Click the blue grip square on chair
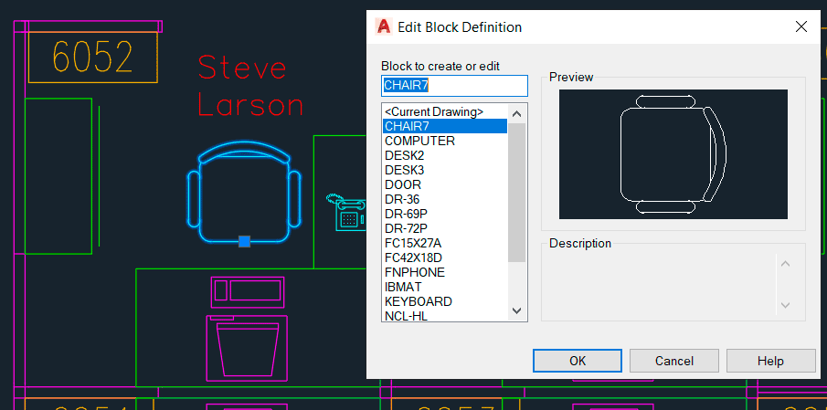The width and height of the screenshot is (827, 410). pyautogui.click(x=244, y=241)
